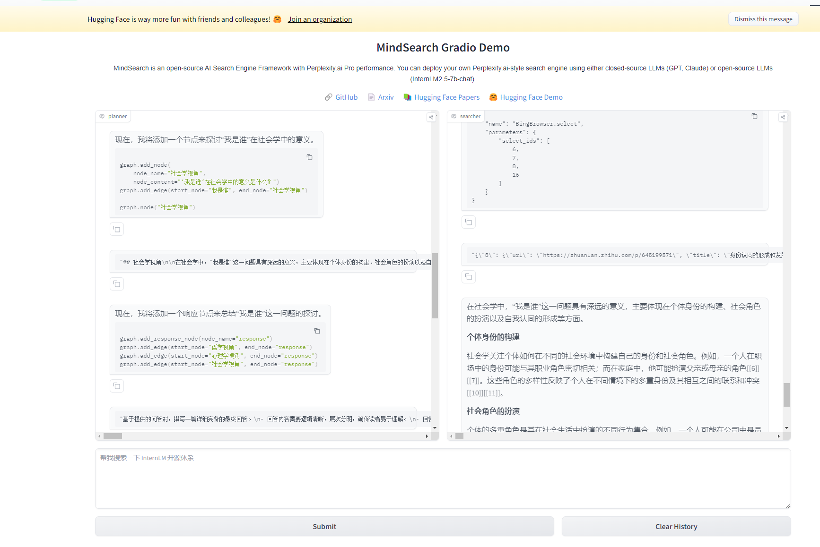Open the Hugging Face Demo link
This screenshot has width=820, height=547.
click(531, 97)
